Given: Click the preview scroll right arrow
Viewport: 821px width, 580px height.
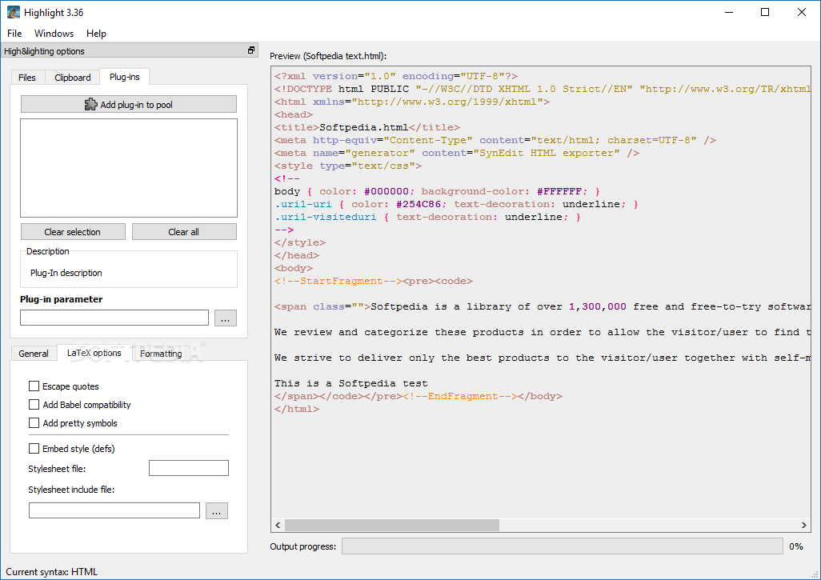Looking at the screenshot, I should [x=803, y=525].
